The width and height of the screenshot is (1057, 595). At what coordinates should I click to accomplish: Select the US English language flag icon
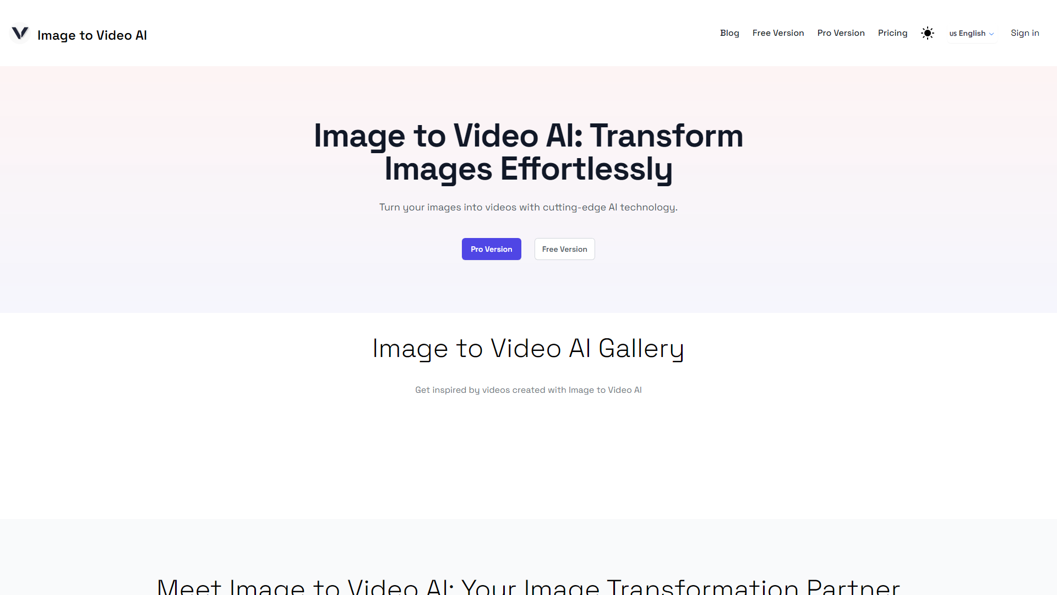pos(953,33)
